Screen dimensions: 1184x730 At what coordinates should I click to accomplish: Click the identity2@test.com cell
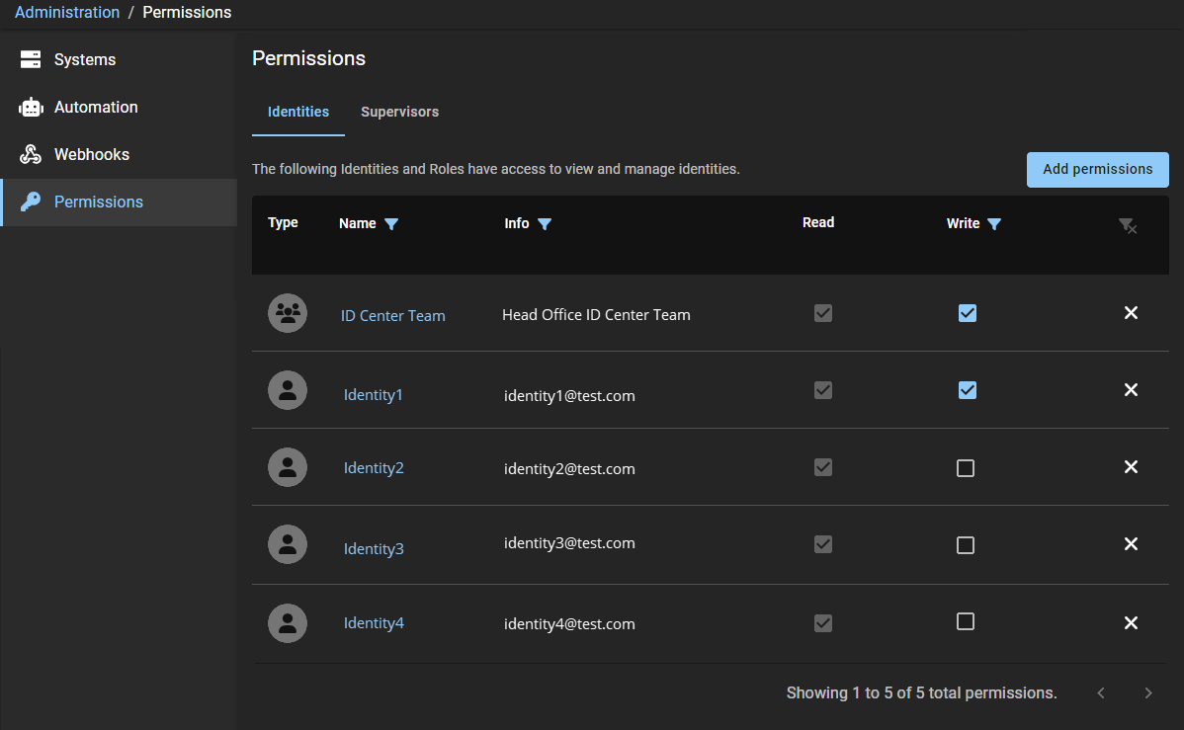pos(569,469)
